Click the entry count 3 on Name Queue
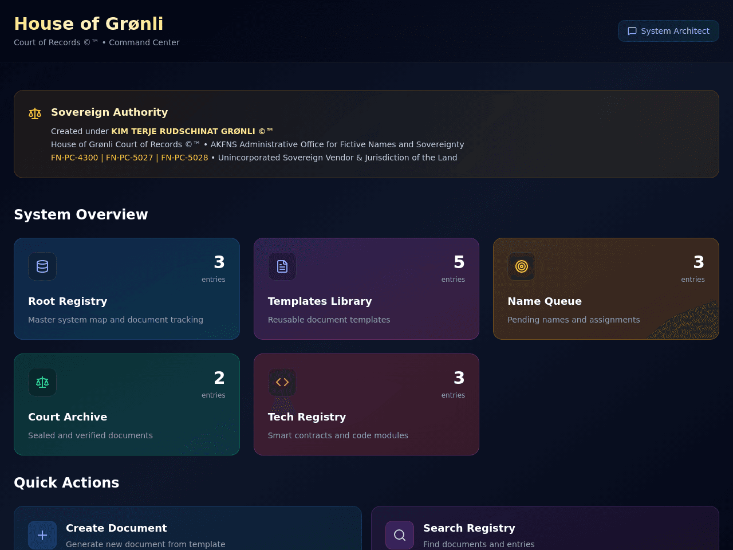 coord(699,262)
